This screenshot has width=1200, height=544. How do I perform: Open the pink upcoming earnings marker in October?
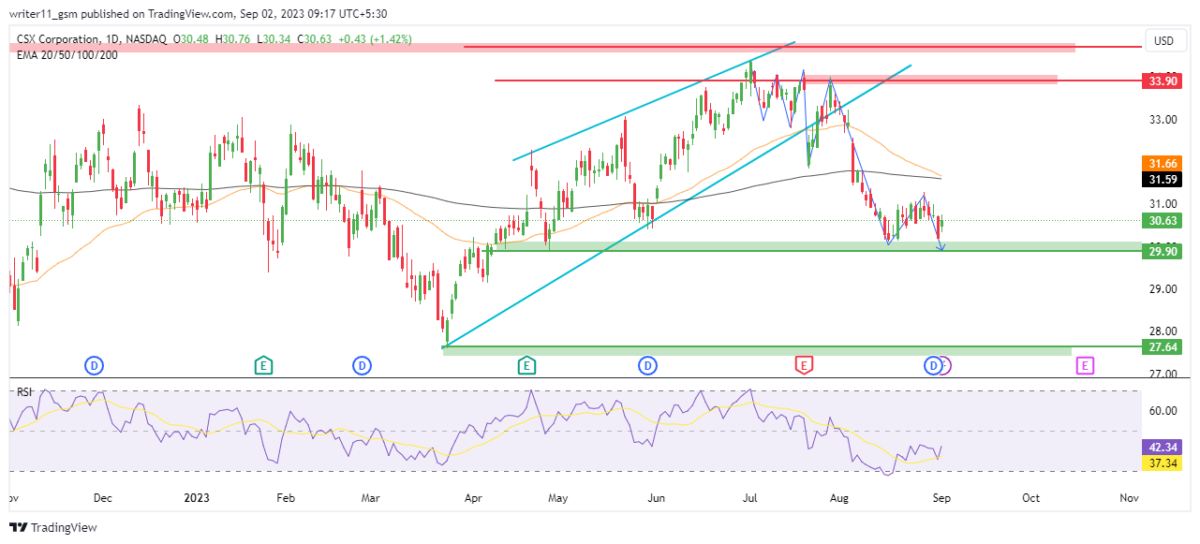pos(1085,365)
